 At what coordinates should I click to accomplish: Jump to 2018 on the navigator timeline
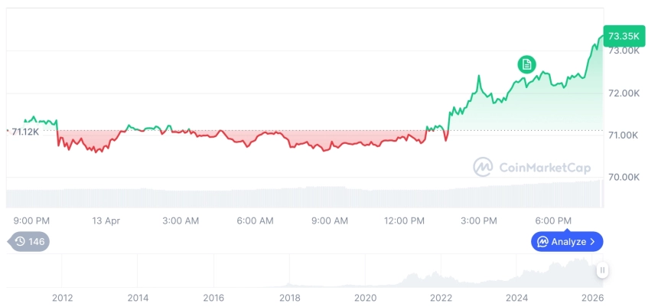[289, 297]
